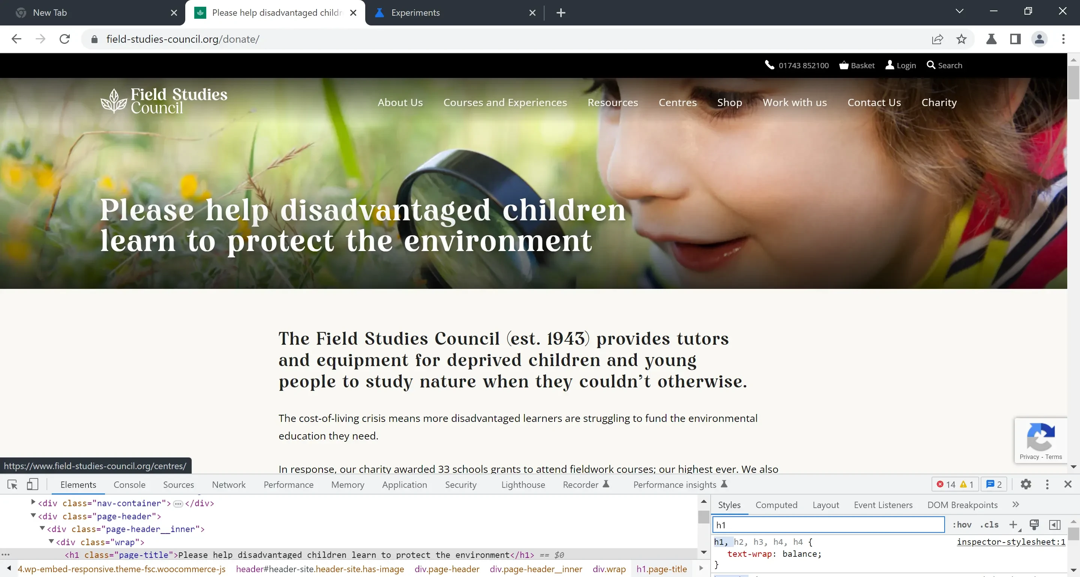The width and height of the screenshot is (1080, 577).
Task: Toggle the computed styles sidebar icon
Action: (1054, 525)
